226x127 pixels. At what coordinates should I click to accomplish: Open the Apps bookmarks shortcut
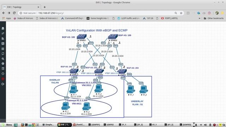pyautogui.click(x=7, y=18)
